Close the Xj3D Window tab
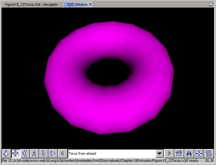 [90, 4]
